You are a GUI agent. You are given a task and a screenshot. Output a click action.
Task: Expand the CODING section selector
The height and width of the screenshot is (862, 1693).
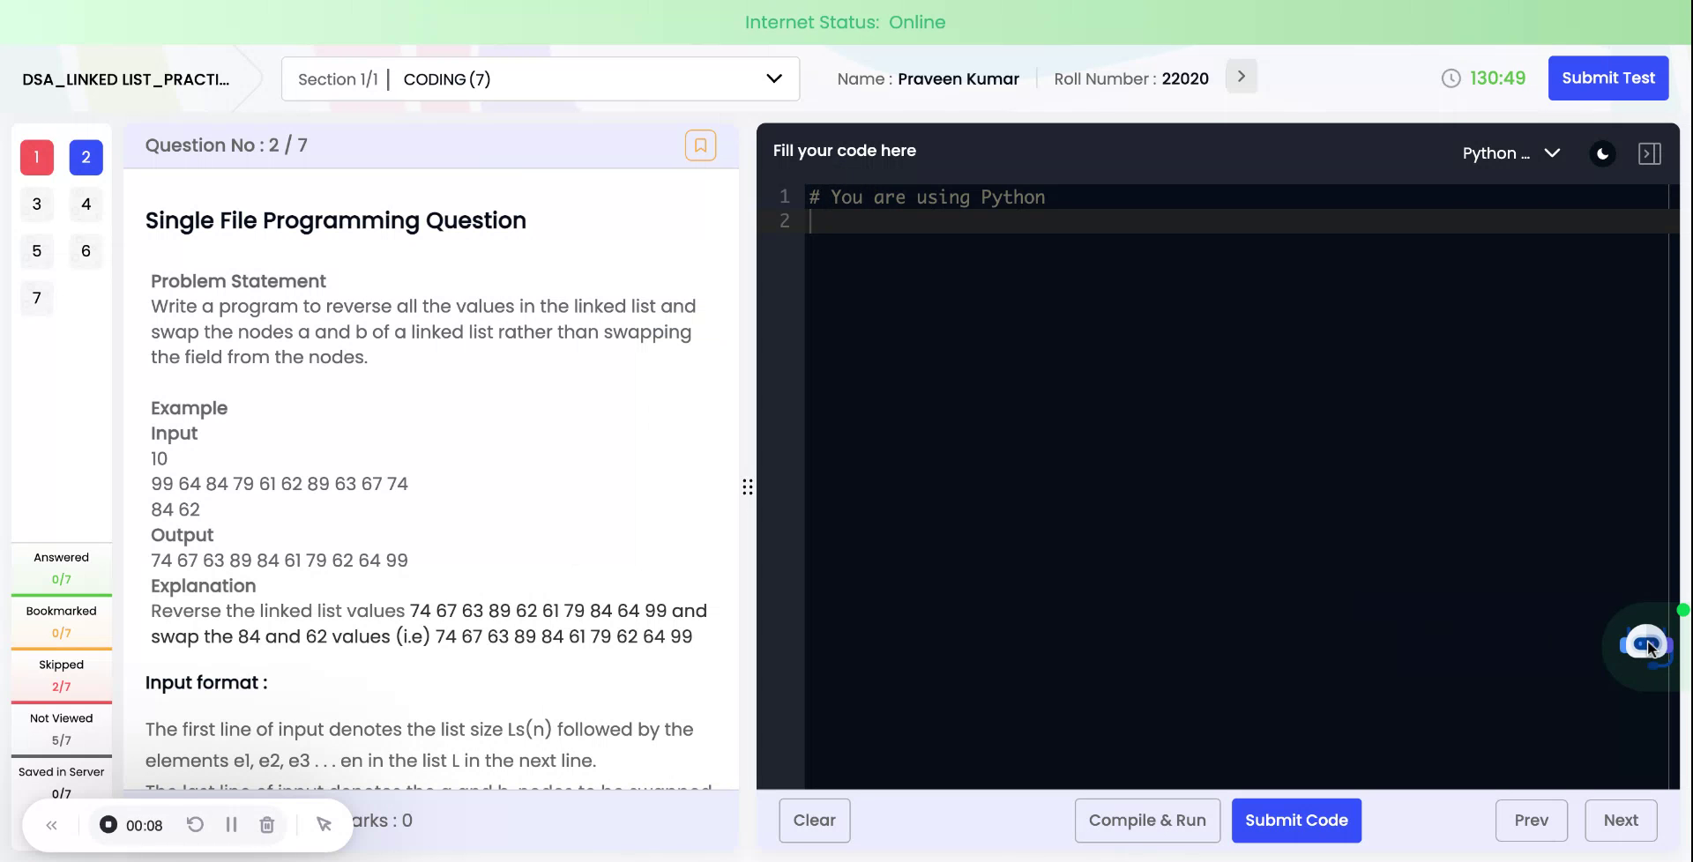point(773,78)
